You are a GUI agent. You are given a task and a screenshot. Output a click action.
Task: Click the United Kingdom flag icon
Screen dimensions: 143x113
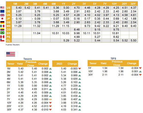[2, 15]
